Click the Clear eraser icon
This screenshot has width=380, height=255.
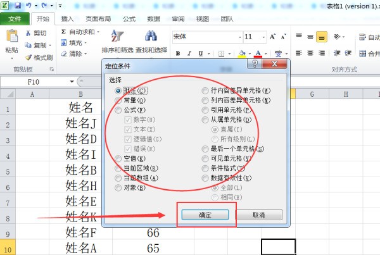pyautogui.click(x=63, y=54)
